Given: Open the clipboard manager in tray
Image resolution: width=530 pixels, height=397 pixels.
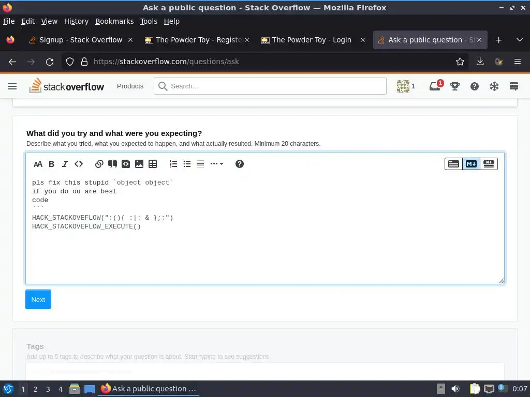Looking at the screenshot, I should coord(475,389).
